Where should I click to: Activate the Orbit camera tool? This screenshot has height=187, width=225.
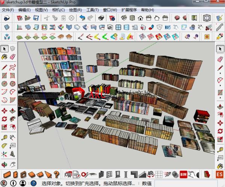4,165
